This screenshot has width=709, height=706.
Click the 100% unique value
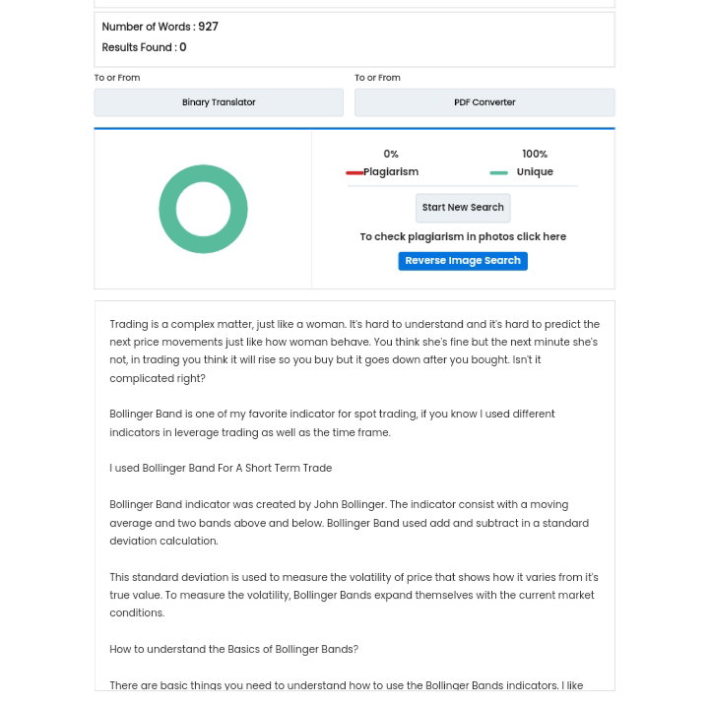(x=535, y=155)
